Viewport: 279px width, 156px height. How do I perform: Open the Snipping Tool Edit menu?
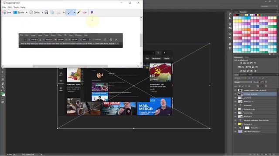tap(10, 7)
